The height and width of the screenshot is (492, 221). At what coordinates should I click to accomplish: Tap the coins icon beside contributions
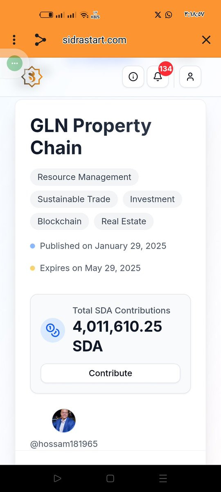[x=52, y=330]
